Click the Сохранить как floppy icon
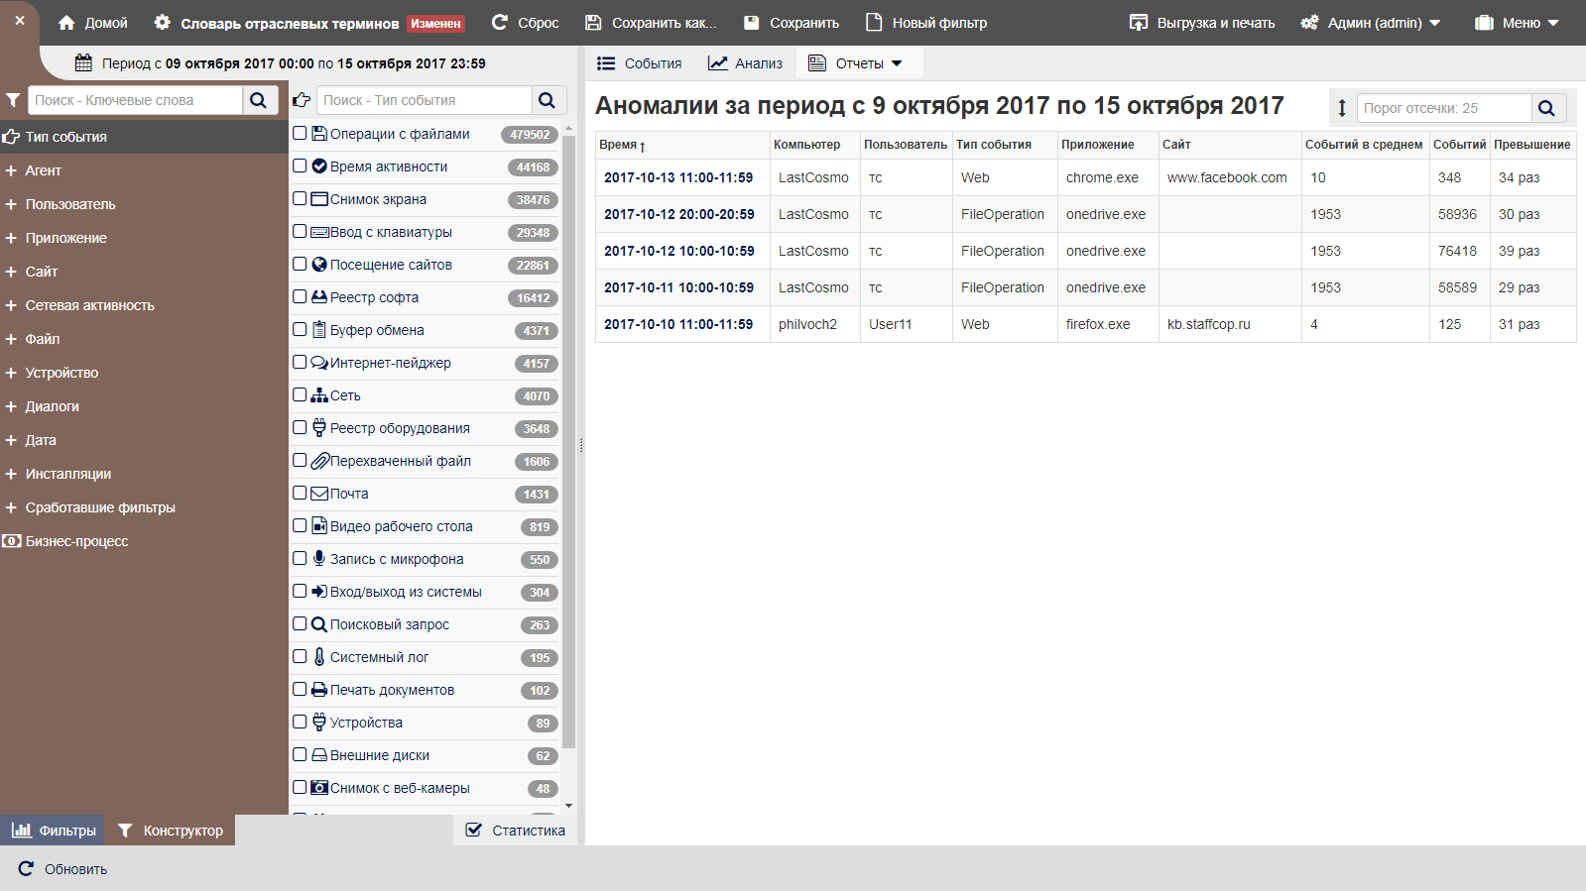This screenshot has height=891, width=1586. pos(593,23)
